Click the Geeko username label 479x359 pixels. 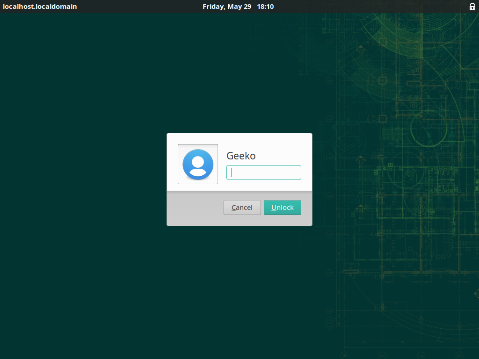[x=241, y=156]
